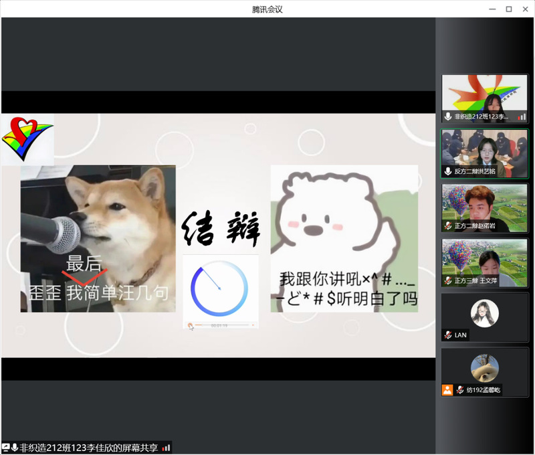This screenshot has width=535, height=455.
Task: Click the timer's progress bar showing 00:01:19
Action: [x=220, y=326]
